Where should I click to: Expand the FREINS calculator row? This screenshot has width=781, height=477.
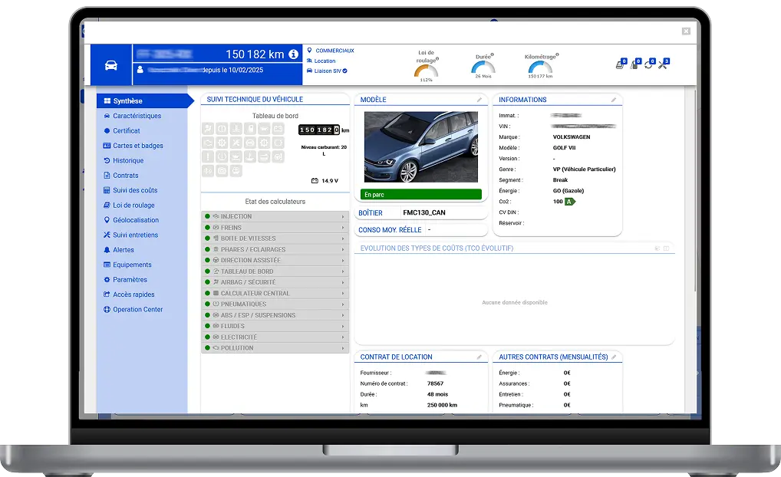[x=275, y=228]
